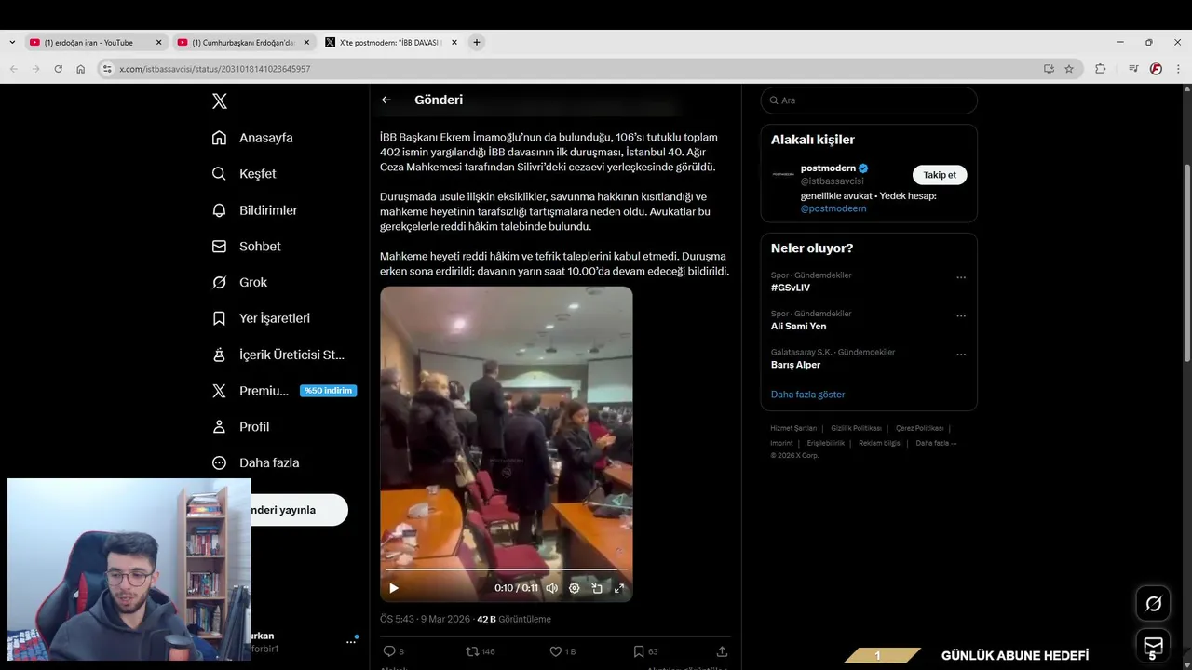
Task: Click Daha fazla göster link
Action: 807,395
